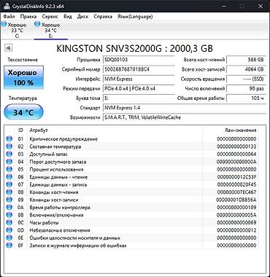The image size is (270, 277).
Task: Open the Диск menu
Action: tap(82, 17)
